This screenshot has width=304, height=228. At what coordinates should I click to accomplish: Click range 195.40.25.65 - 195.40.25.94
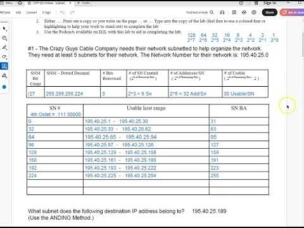(121, 137)
